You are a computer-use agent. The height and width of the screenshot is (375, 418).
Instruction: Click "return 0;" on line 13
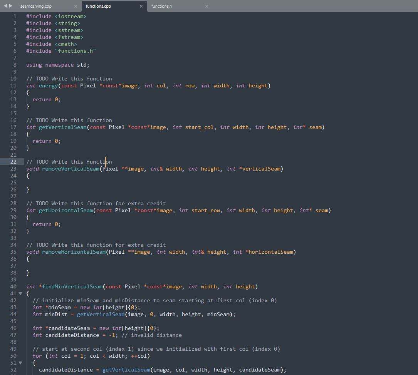point(47,99)
